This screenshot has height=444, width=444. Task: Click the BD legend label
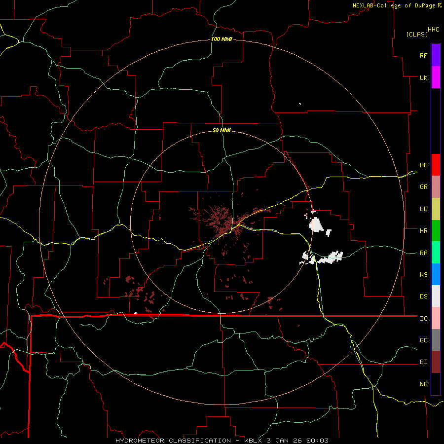pos(423,209)
